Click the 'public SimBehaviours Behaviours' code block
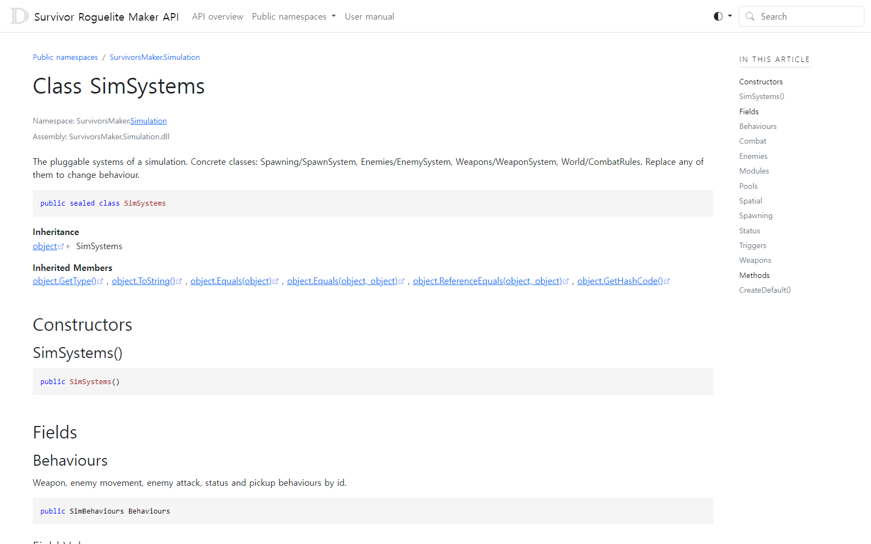 (x=373, y=511)
